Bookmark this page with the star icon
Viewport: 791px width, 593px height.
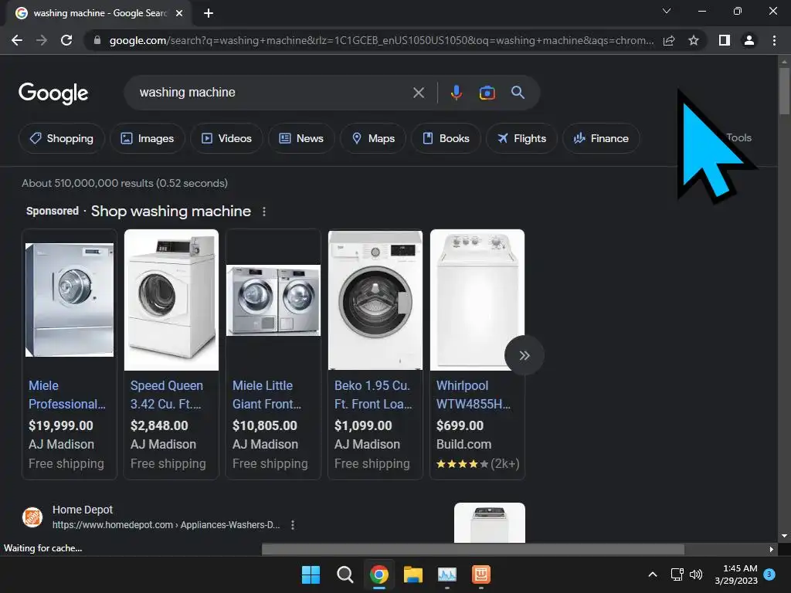pos(694,40)
